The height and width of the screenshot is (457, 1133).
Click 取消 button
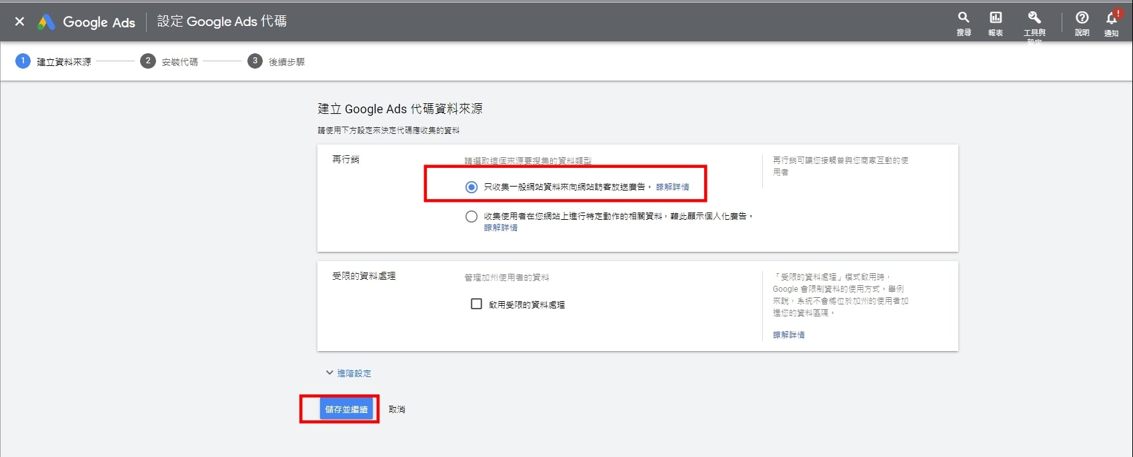point(397,409)
